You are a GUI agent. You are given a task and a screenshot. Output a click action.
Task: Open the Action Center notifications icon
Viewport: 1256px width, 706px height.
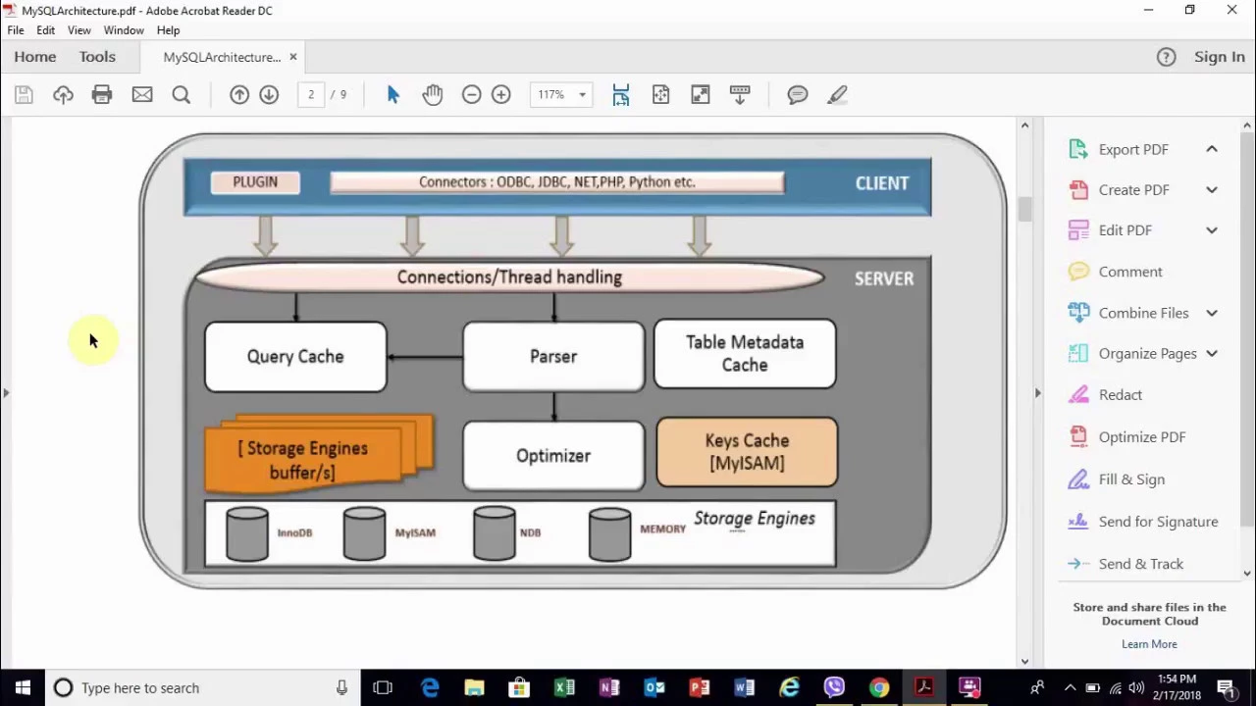coord(1226,688)
